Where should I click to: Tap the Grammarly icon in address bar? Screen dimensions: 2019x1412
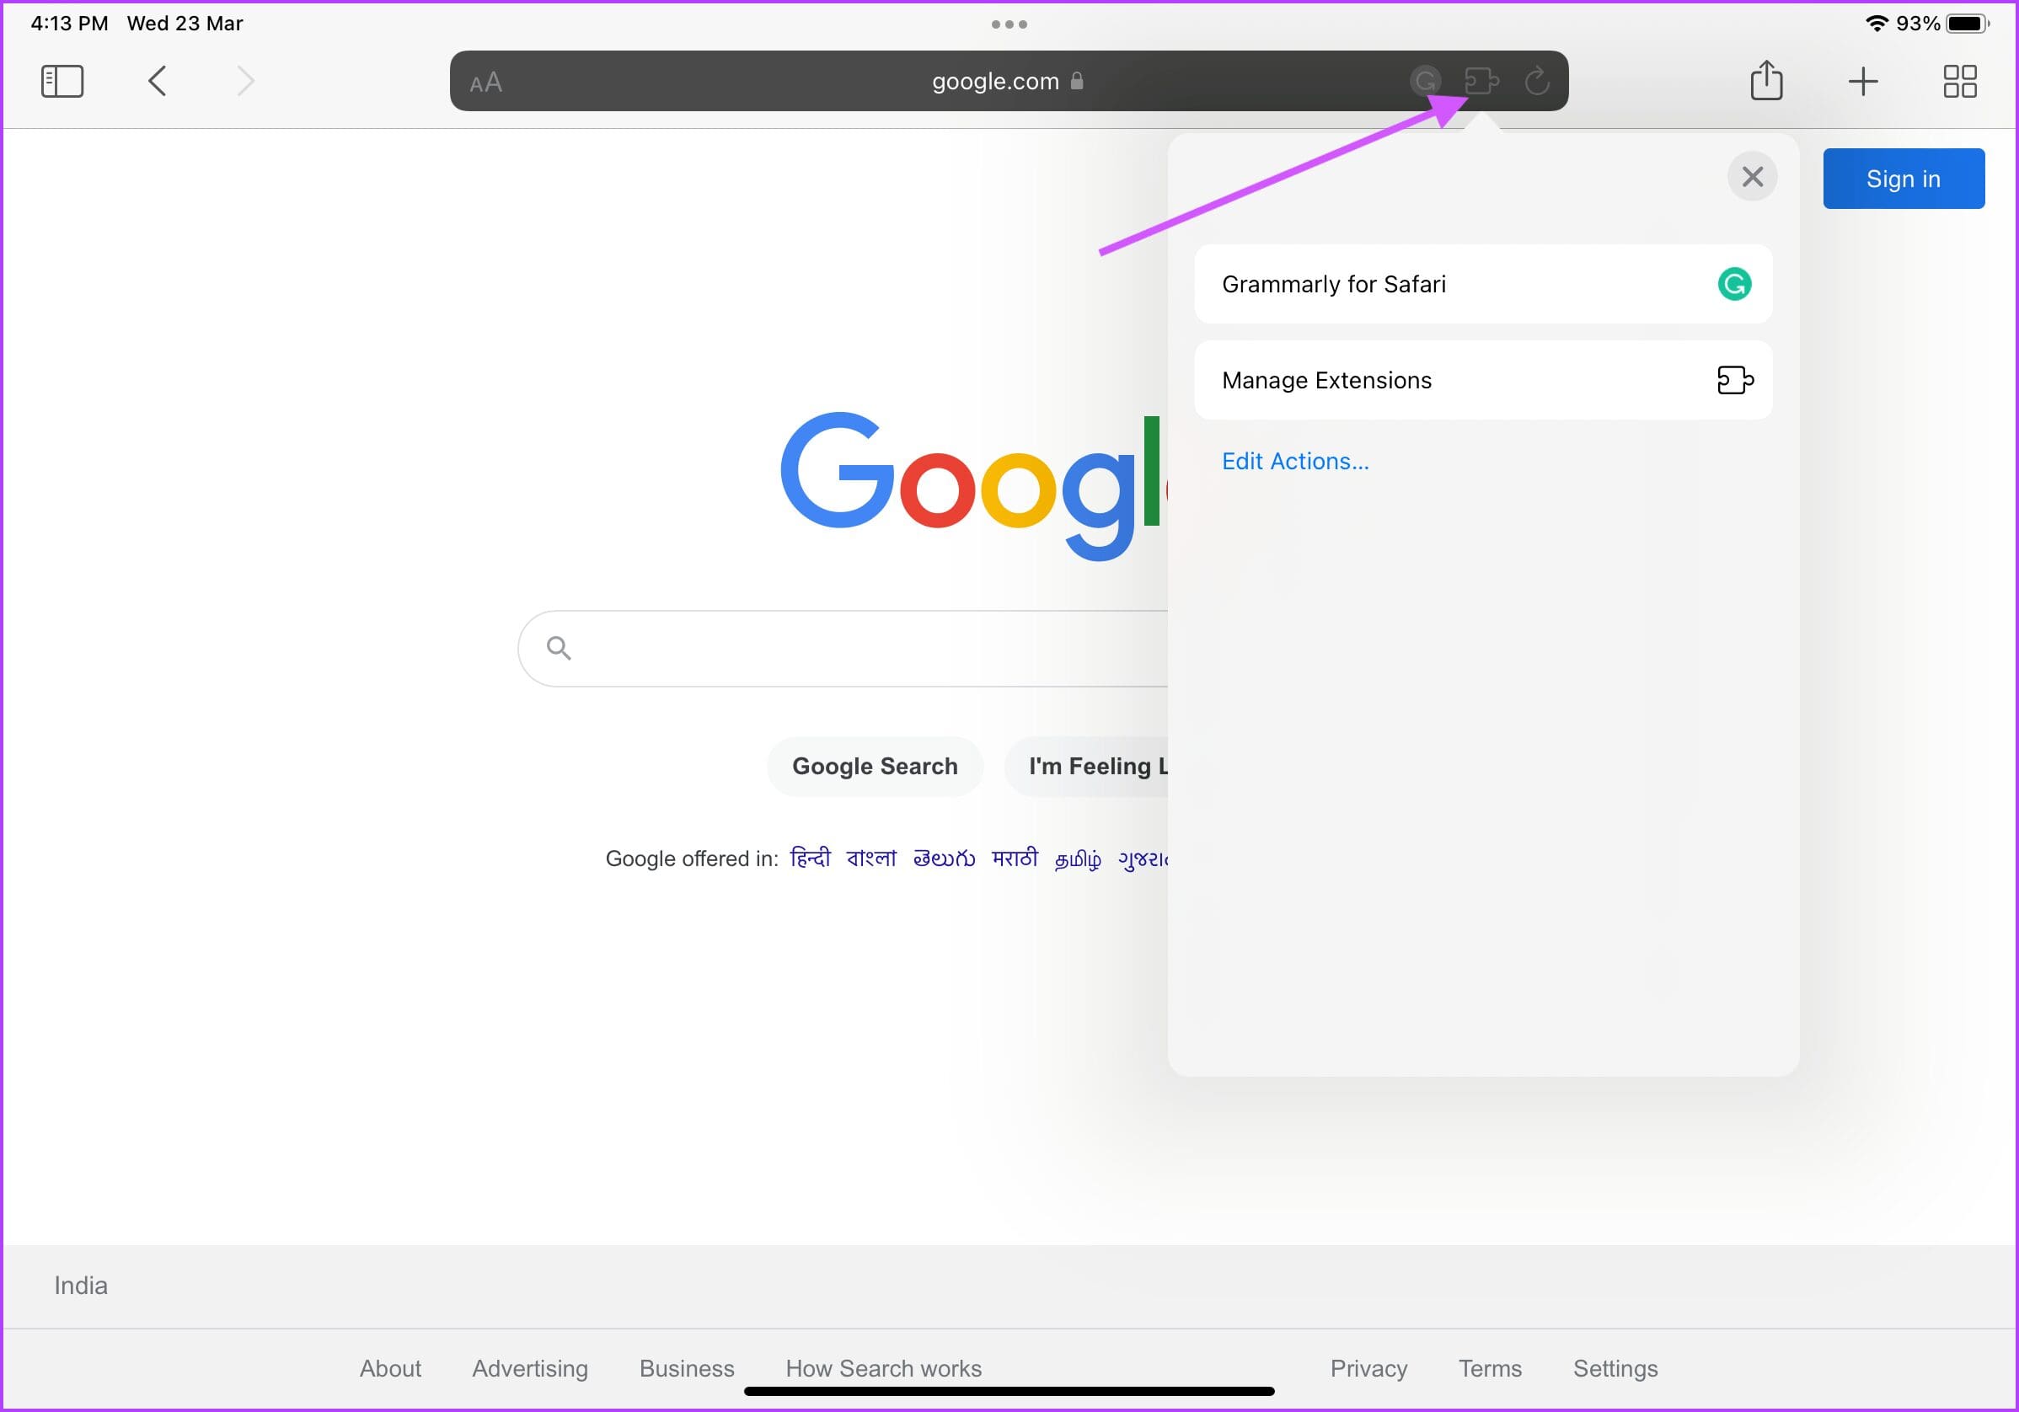point(1426,81)
